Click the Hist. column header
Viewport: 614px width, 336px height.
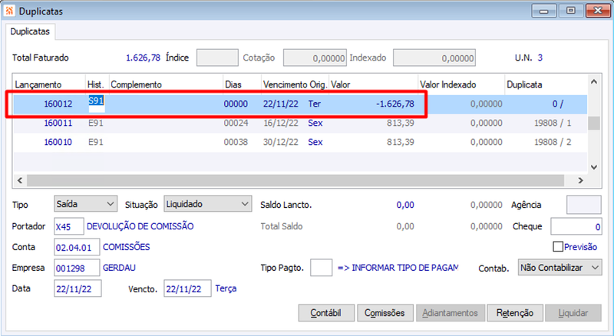(97, 84)
